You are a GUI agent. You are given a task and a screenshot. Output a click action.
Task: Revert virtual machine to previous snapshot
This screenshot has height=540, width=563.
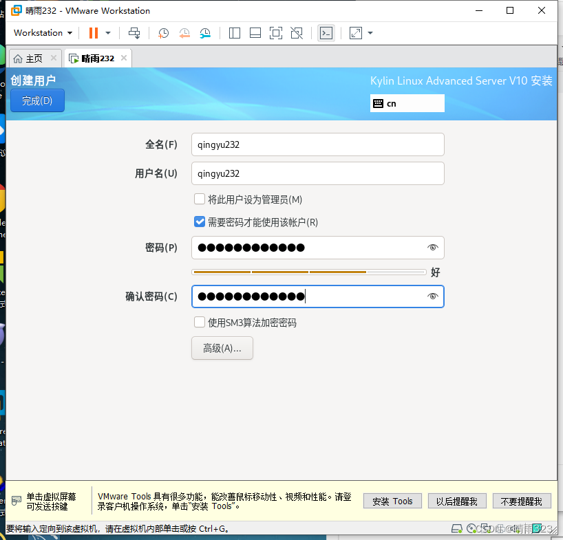(184, 33)
